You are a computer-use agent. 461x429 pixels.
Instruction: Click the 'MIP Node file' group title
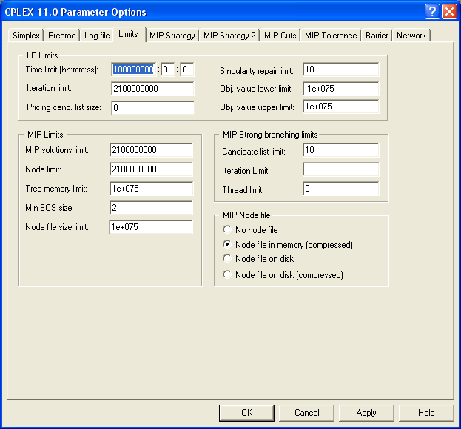coord(246,215)
